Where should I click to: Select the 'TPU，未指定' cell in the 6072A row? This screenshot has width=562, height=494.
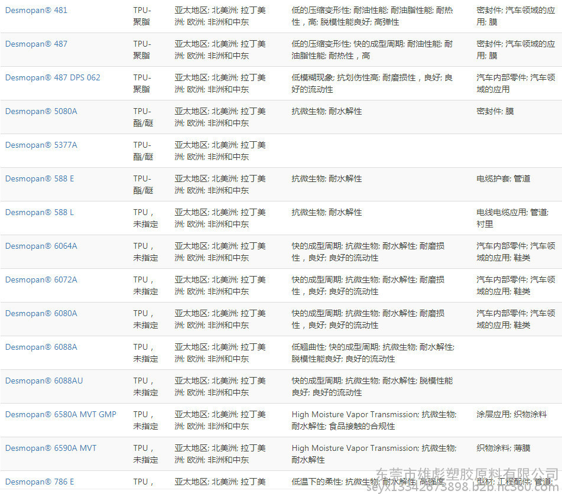[145, 286]
